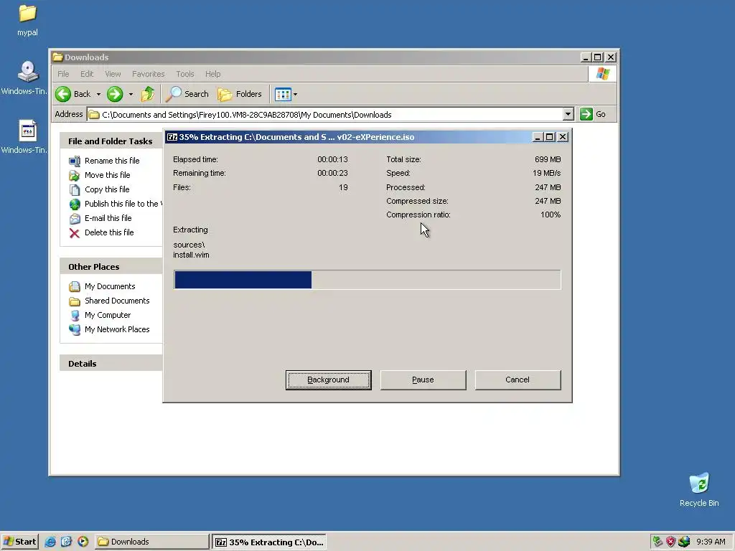735x551 pixels.
Task: Pause the extraction
Action: (x=423, y=380)
